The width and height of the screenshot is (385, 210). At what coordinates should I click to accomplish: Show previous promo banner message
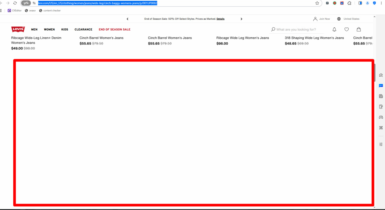point(127,19)
